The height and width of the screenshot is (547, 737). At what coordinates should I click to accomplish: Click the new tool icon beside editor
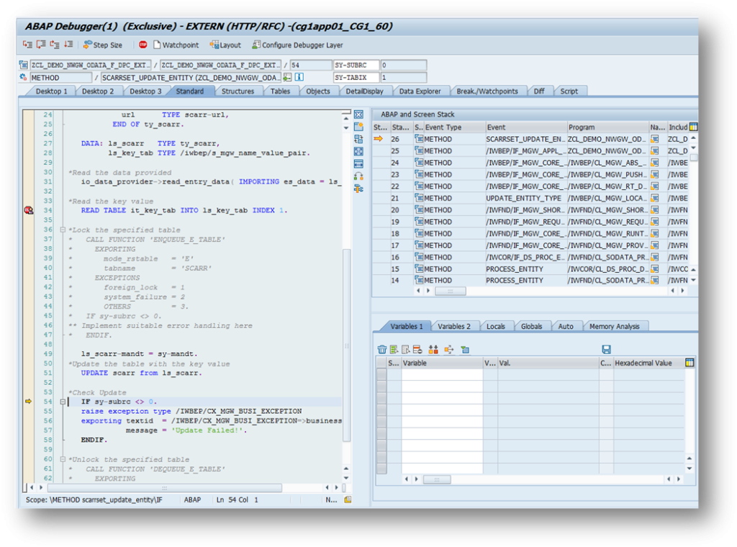[x=358, y=127]
